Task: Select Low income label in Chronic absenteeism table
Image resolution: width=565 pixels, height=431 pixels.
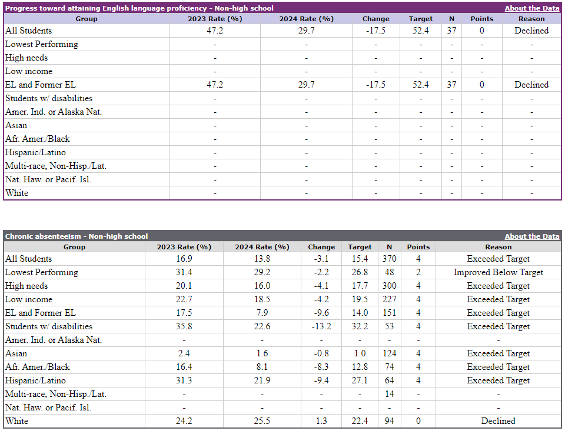Action: point(29,299)
